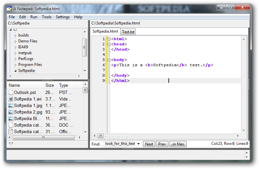Click line number 6 in the gutter

(x=104, y=65)
